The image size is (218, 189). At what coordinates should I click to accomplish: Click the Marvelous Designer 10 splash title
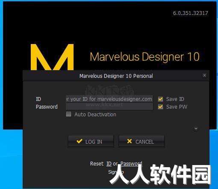coord(144,57)
